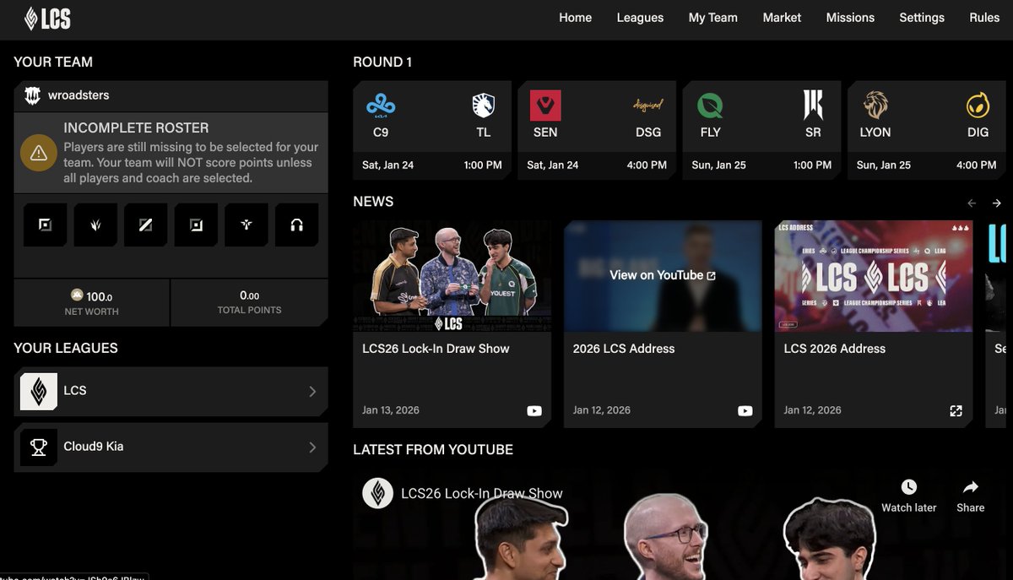1013x580 pixels.
Task: Click the DIG team logo
Action: (978, 106)
